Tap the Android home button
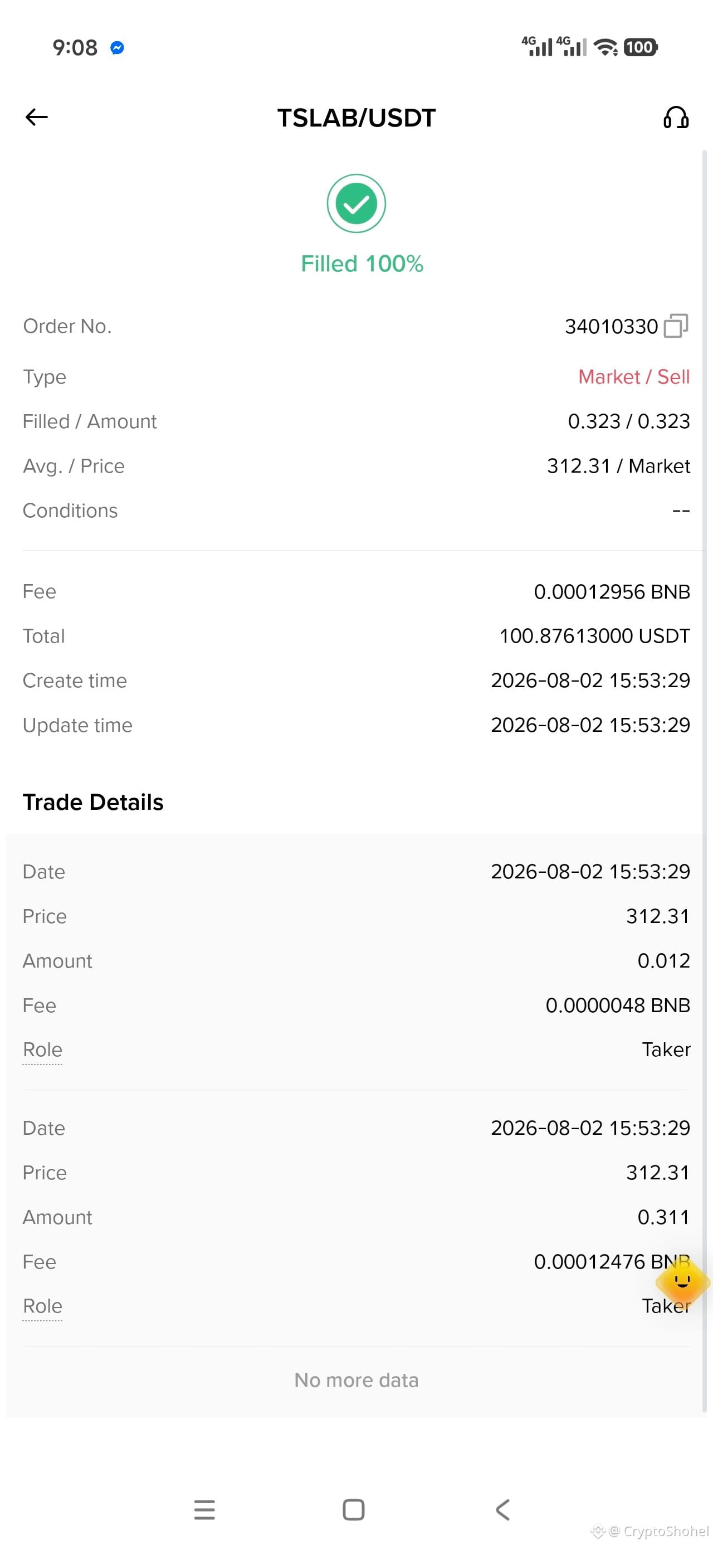Screen dimensions: 713x1545 353,1509
